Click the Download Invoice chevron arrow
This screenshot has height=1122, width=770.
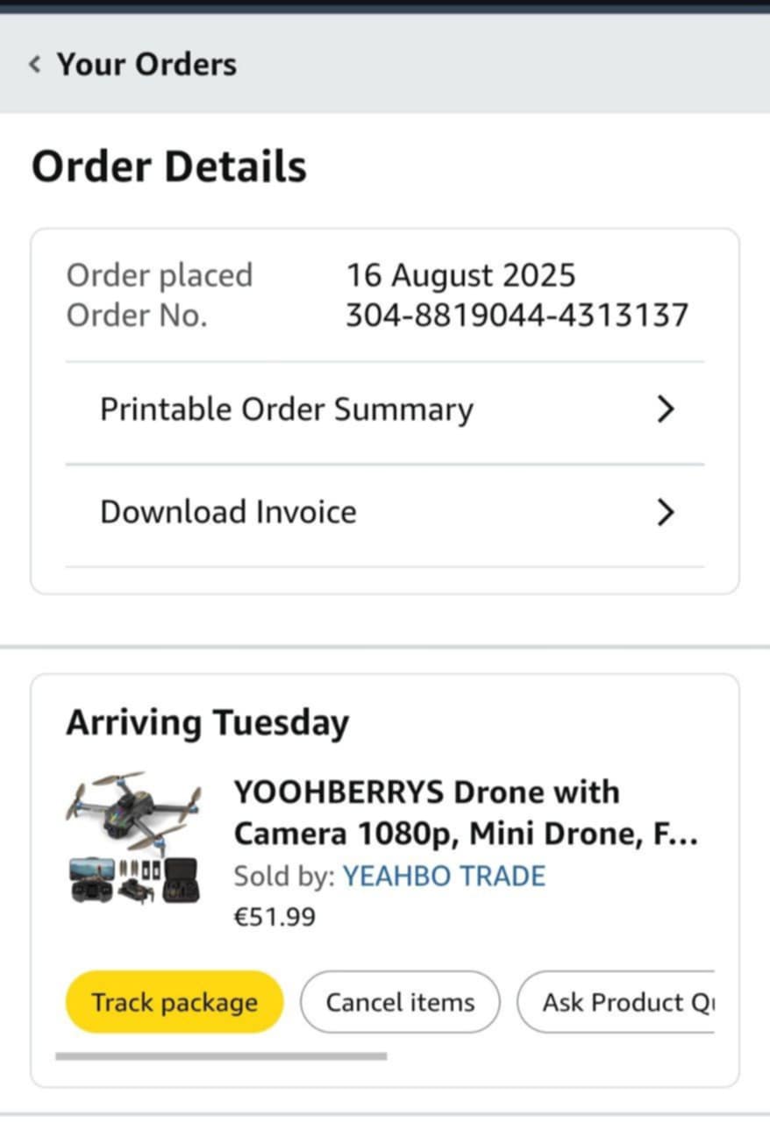coord(666,512)
